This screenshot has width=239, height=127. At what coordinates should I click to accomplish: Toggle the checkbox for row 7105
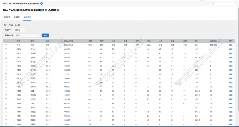click(6, 66)
